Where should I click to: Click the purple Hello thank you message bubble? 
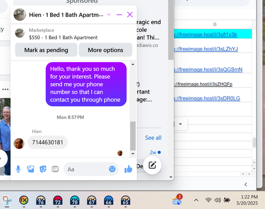point(86,84)
